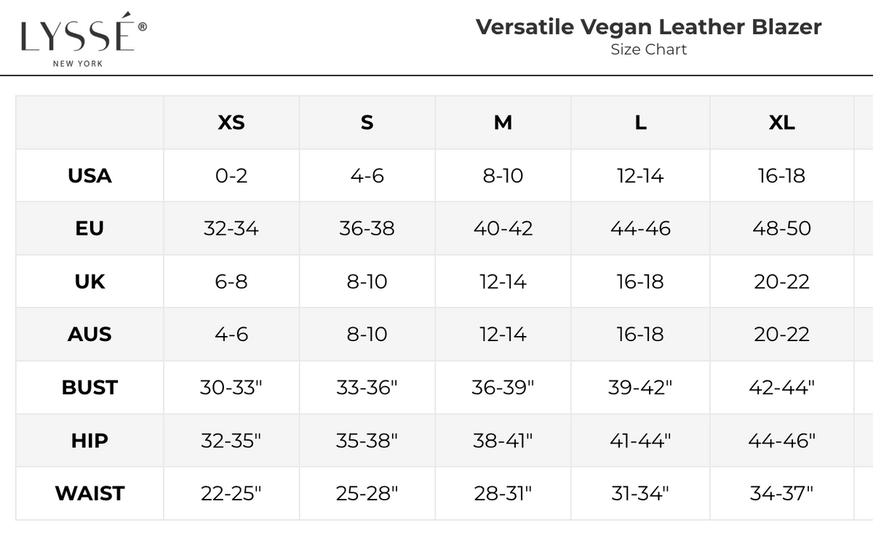Click the EU row label
Screen dimensions: 873x544
point(89,228)
